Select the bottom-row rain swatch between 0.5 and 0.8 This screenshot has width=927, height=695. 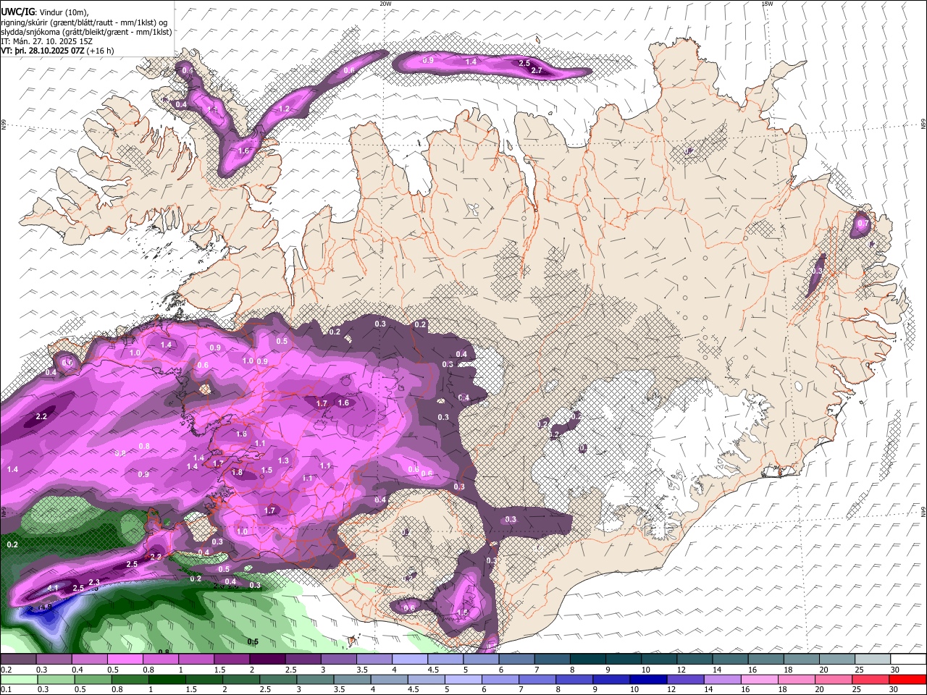[x=93, y=679]
